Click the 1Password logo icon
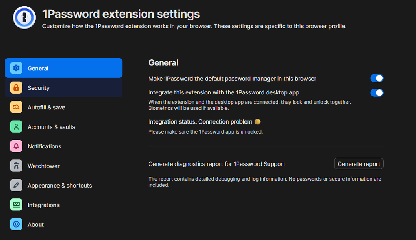 pyautogui.click(x=24, y=17)
